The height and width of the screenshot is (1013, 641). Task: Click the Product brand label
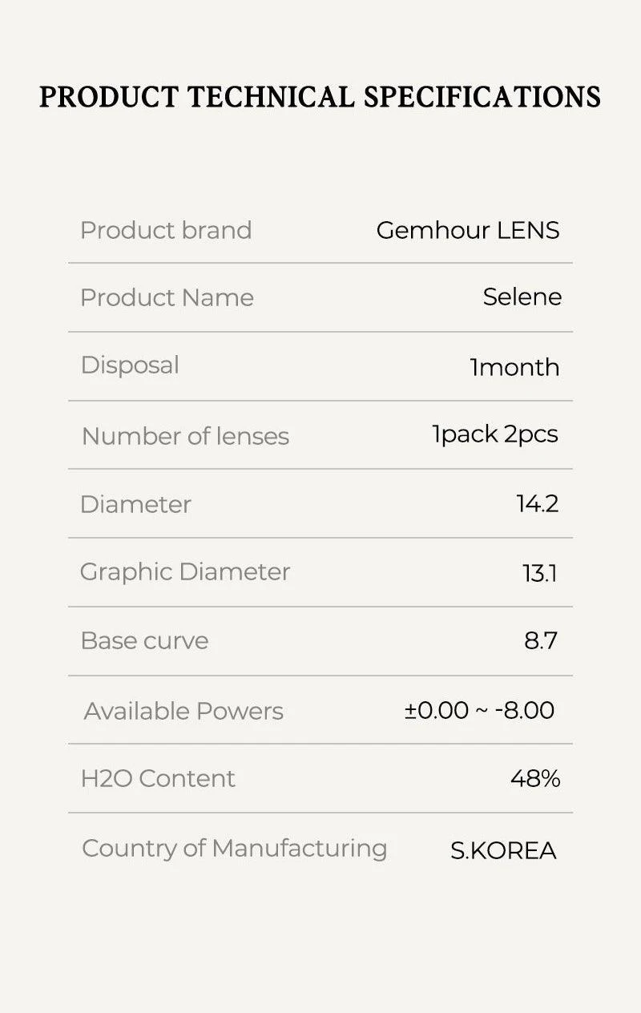click(166, 230)
